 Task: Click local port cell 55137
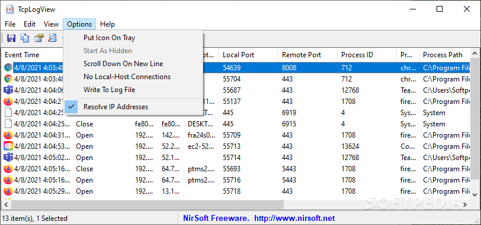[x=232, y=102]
